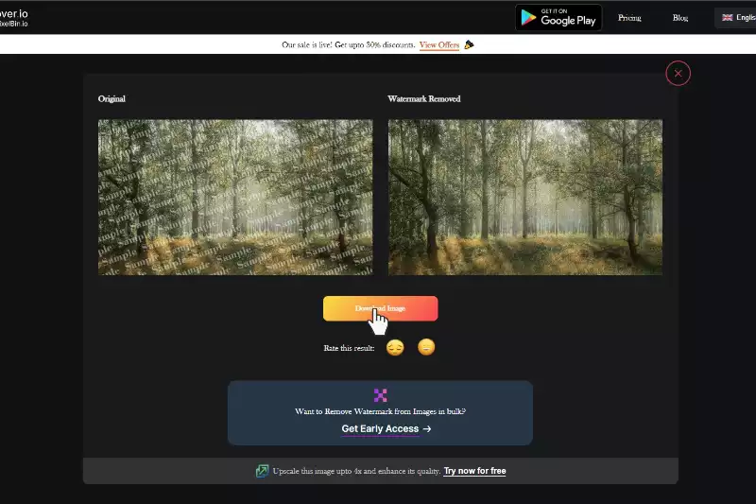Click the Get it on Google Play badge
The width and height of the screenshot is (756, 504).
point(558,17)
